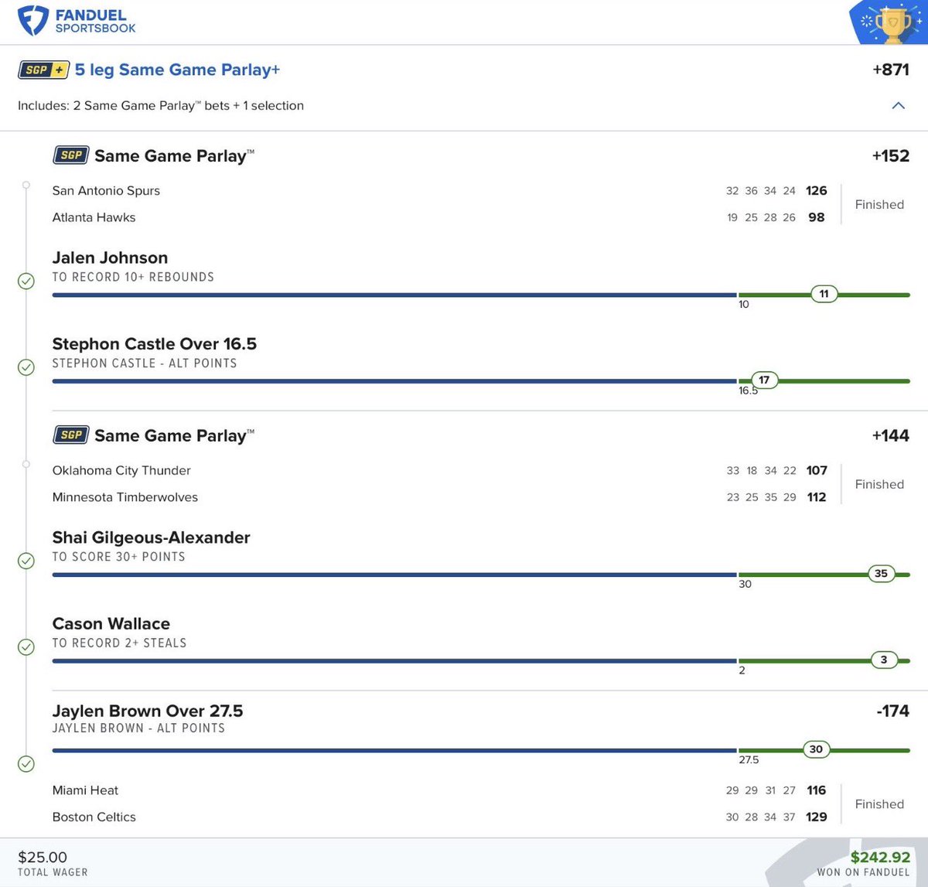
Task: Click the 11 marker on Jalen Johnson rebounds bar
Action: [824, 294]
